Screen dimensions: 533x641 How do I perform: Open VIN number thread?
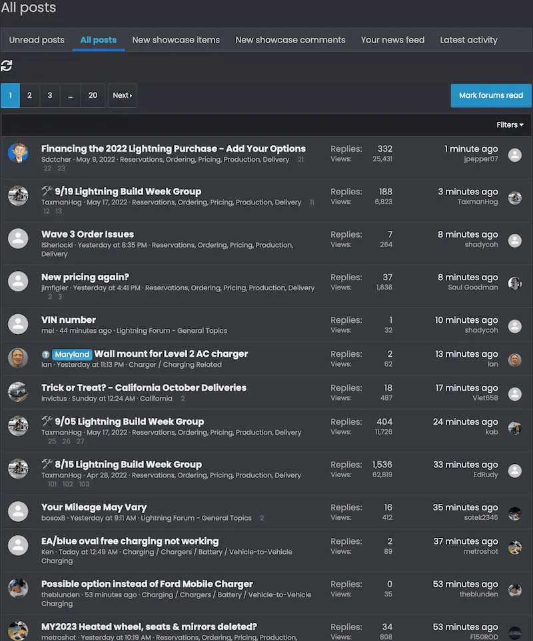[x=69, y=320]
